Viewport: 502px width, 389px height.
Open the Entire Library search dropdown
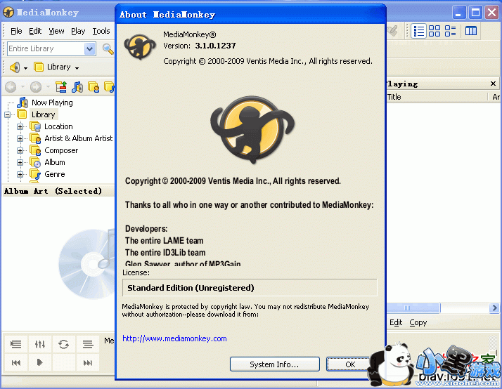pos(90,49)
